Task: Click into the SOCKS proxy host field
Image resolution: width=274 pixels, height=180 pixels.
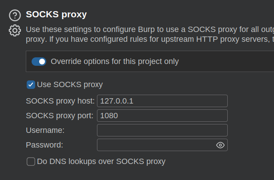Action: point(162,101)
